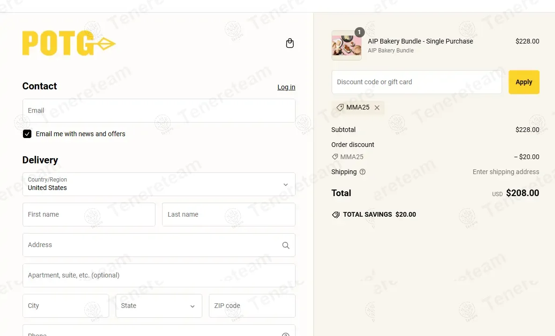Expand the State dropdown
The image size is (555, 336).
click(159, 306)
